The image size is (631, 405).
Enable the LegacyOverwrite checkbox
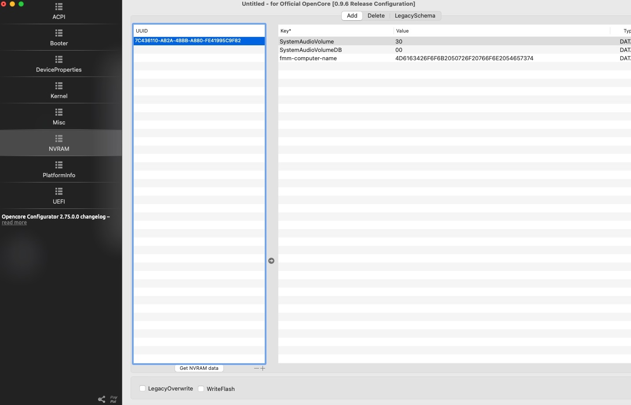(x=142, y=388)
